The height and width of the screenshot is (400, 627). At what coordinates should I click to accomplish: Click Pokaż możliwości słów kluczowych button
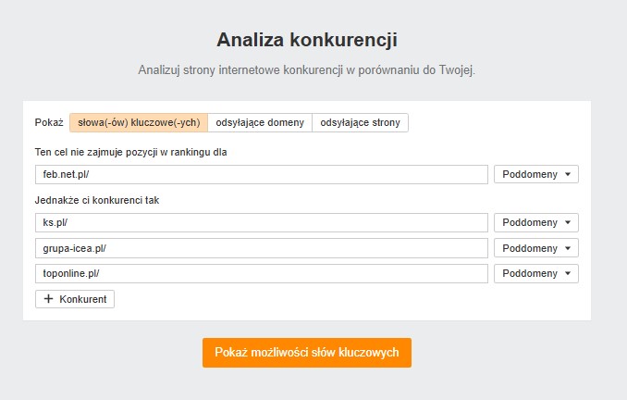click(x=307, y=353)
